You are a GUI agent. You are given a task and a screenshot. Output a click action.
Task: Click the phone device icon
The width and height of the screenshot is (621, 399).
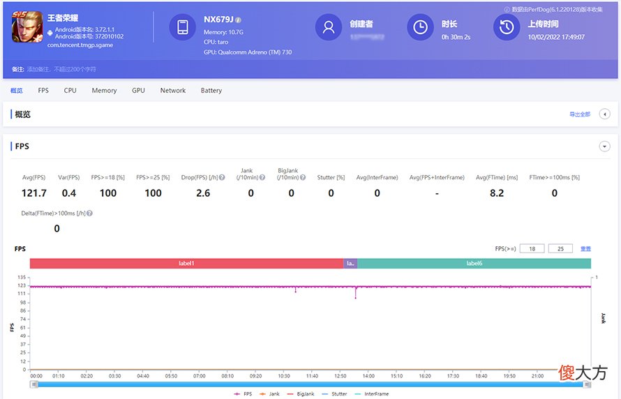coord(183,27)
